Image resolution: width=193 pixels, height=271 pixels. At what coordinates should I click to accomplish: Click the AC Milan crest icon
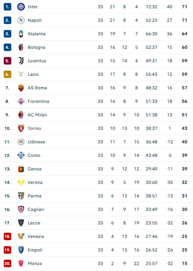(x=21, y=115)
